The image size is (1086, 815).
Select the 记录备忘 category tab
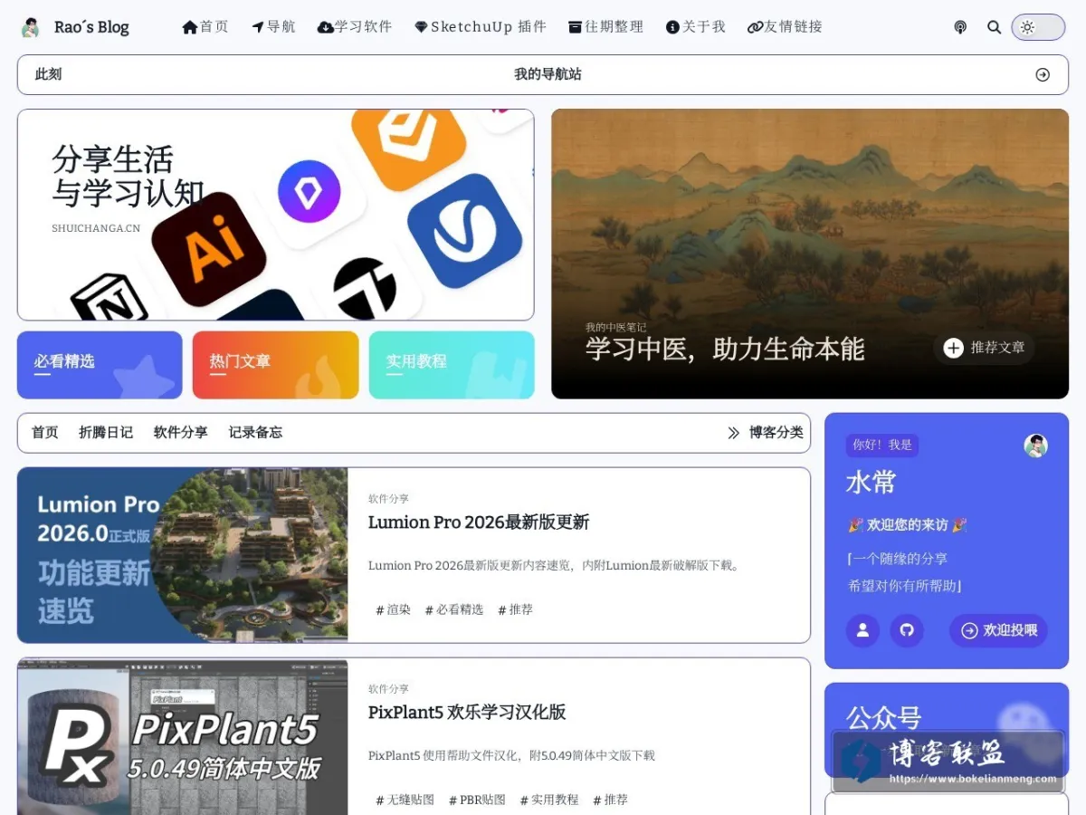point(255,433)
